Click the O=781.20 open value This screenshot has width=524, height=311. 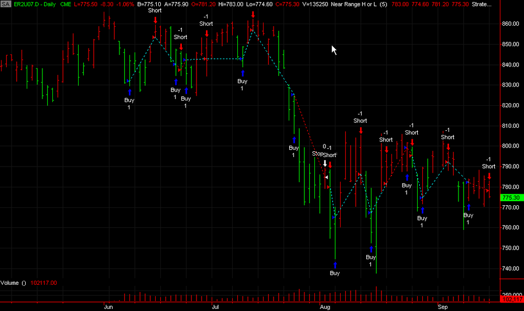point(203,4)
